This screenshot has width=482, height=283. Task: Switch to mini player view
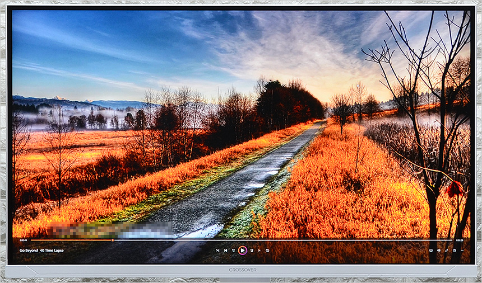click(455, 251)
